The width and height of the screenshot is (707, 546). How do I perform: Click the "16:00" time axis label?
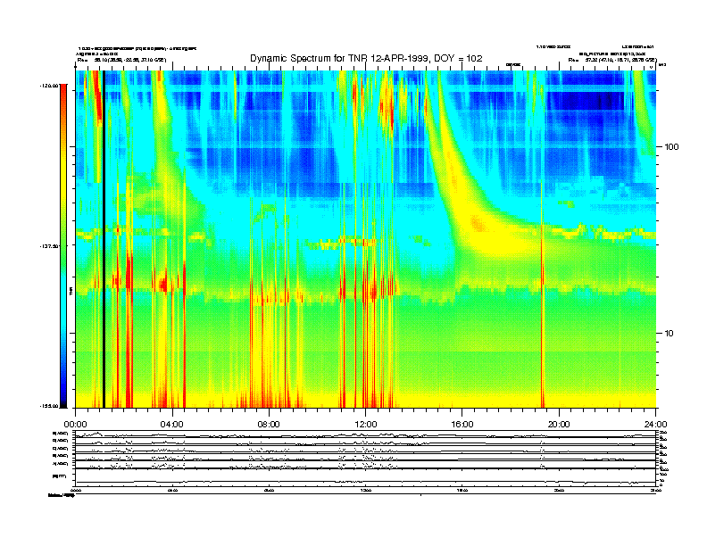tap(462, 425)
